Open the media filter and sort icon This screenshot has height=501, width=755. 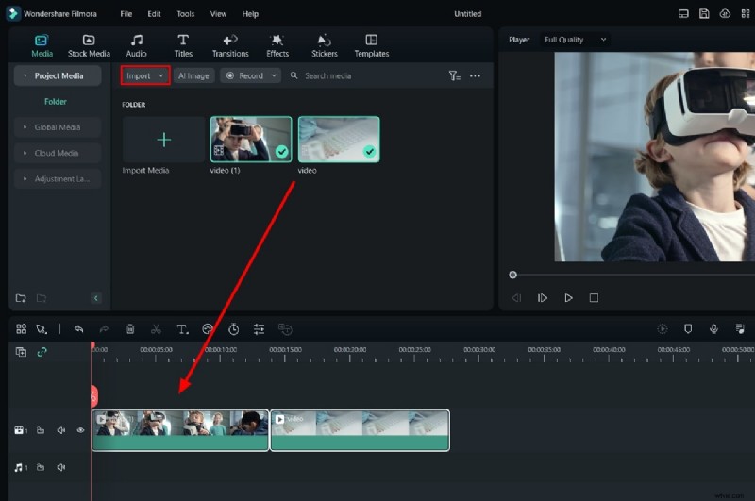coord(455,75)
